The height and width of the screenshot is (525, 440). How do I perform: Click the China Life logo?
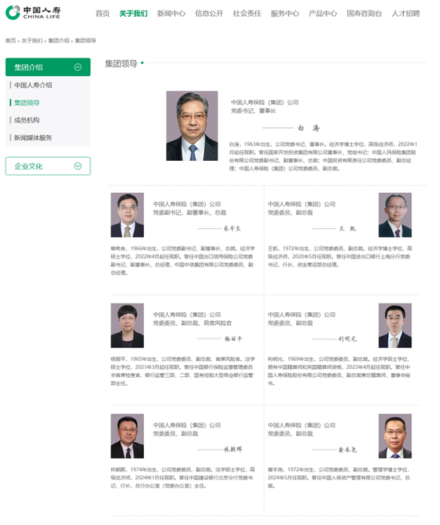[33, 13]
